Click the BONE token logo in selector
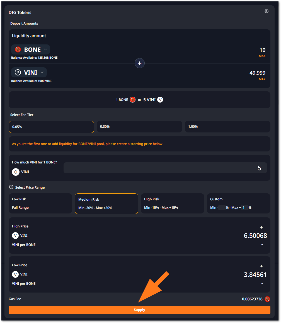The height and width of the screenshot is (323, 281). click(18, 50)
